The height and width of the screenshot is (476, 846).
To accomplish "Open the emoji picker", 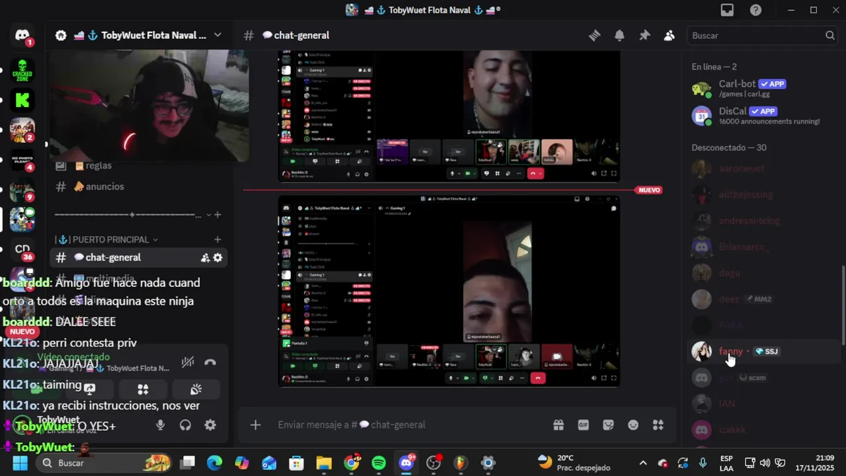I will pyautogui.click(x=633, y=425).
